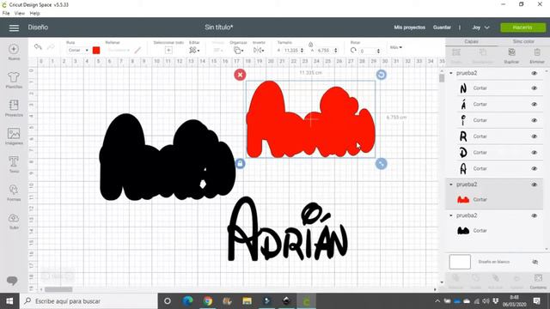Click the lock handle on red shape
The image size is (550, 309).
click(240, 163)
